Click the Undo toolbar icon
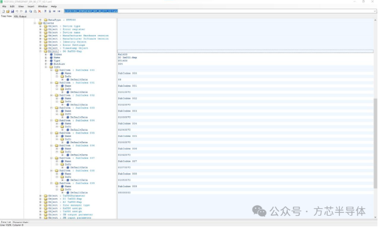This screenshot has height=228, width=378. click(17, 11)
